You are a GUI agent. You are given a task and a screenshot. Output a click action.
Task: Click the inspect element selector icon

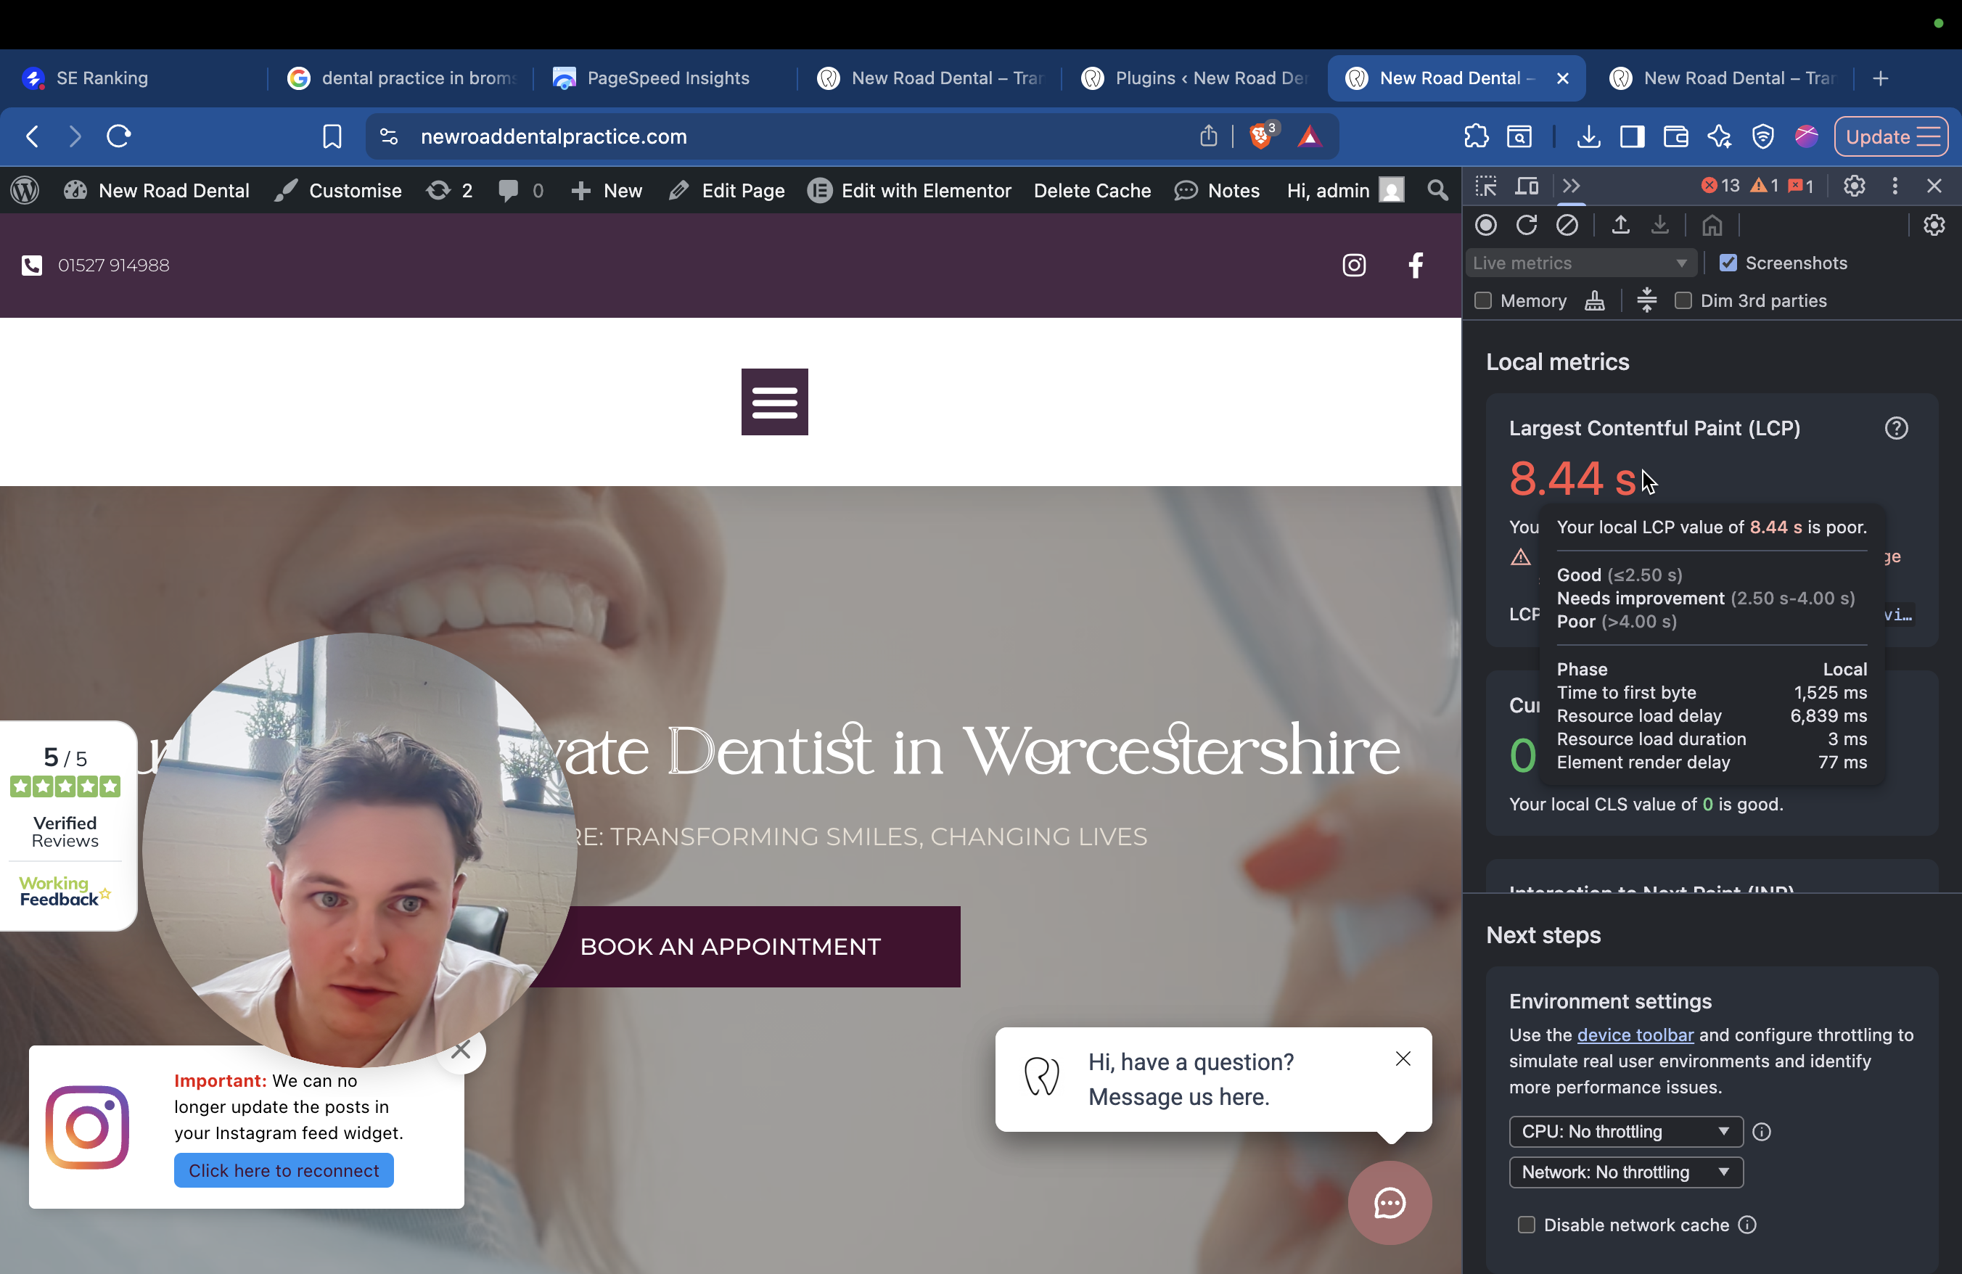(x=1485, y=186)
